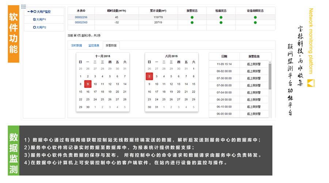The image size is (329, 183).
Task: Click the cloud icon beside 大用户监控
Action: [x=32, y=12]
